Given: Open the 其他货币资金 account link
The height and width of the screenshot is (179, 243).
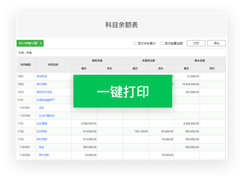Looking at the screenshot, I should tap(44, 92).
